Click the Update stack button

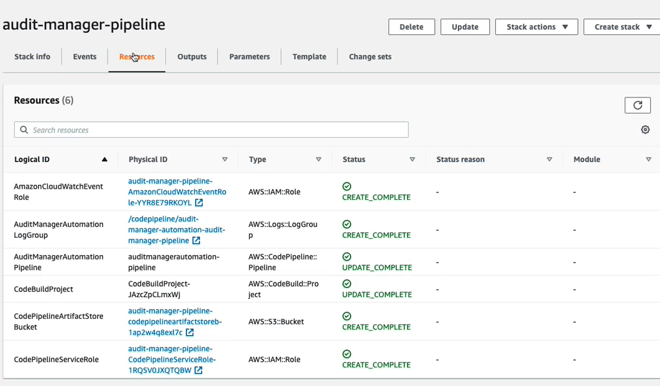click(x=465, y=27)
